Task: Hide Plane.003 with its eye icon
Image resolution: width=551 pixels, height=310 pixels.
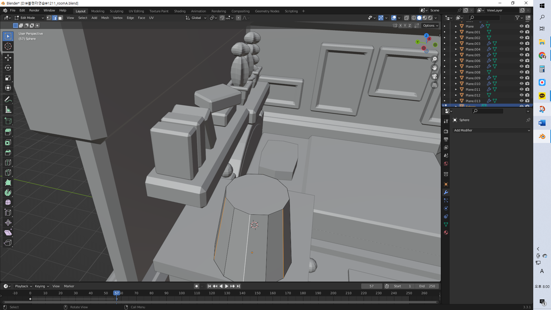Action: 521,43
